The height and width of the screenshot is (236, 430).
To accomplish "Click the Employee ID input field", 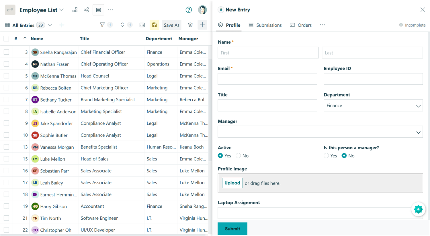I will 373,79.
